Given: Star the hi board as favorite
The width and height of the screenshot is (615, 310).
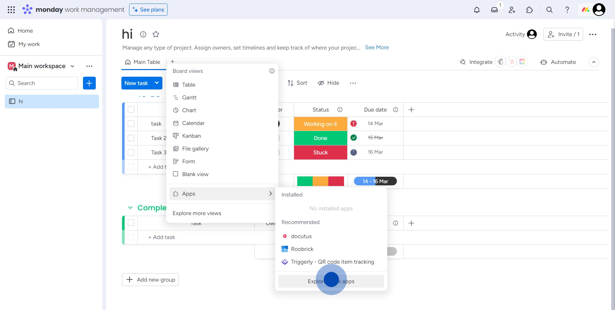Looking at the screenshot, I should (156, 34).
